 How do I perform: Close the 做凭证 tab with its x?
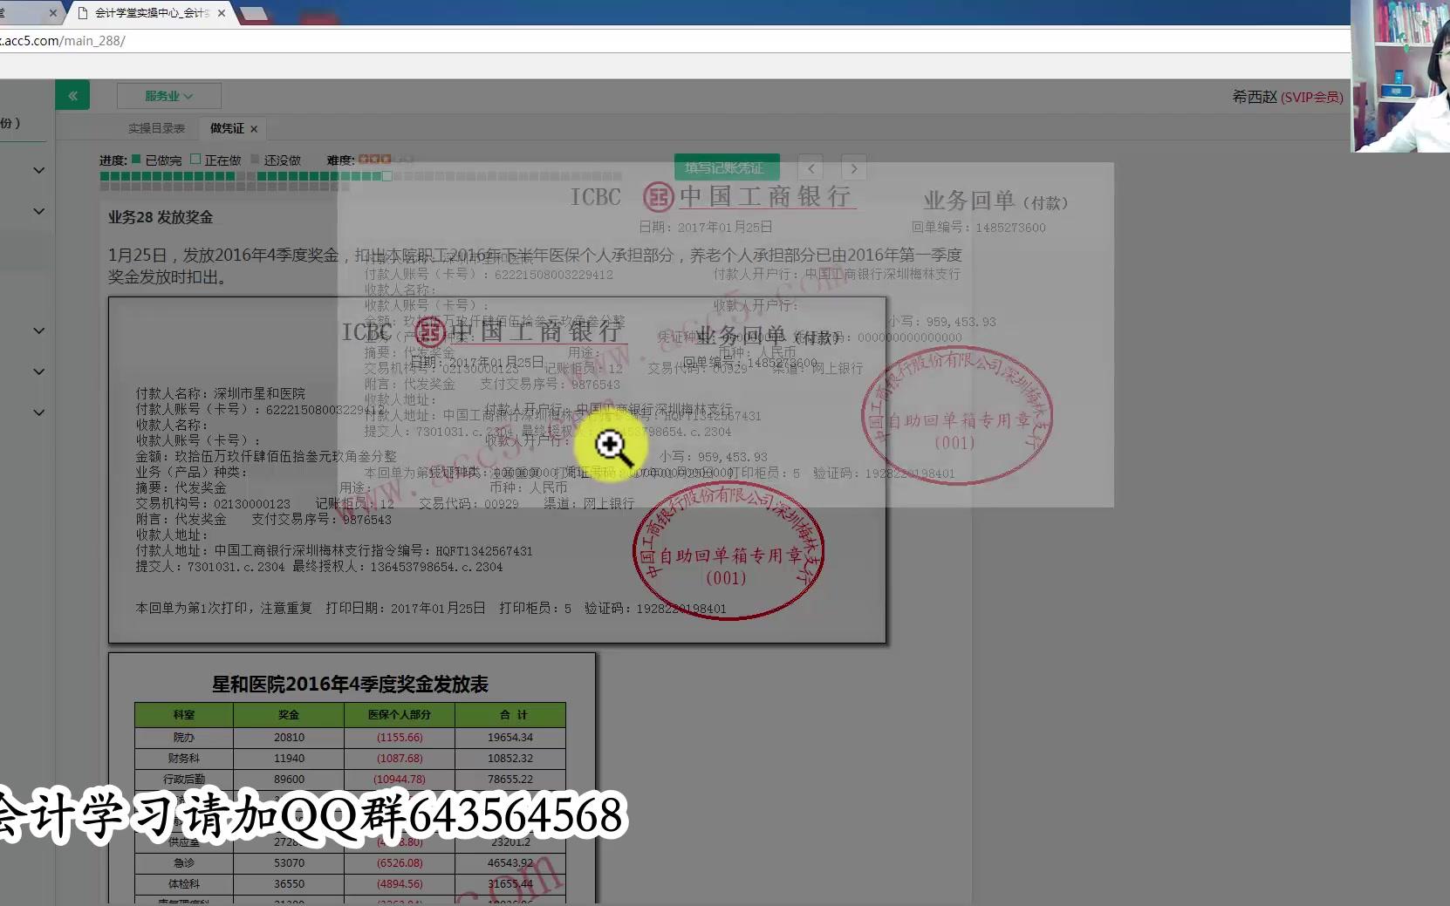[x=254, y=129]
